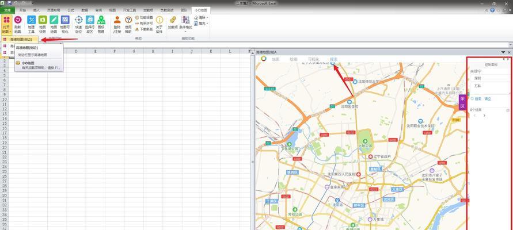Viewport: 513px width, 230px height.
Task: Click the 绘图 tab in the map pane
Action: pyautogui.click(x=294, y=59)
